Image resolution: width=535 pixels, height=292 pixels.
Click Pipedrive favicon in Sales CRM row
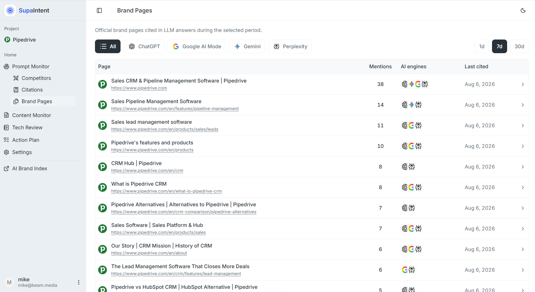tap(103, 84)
